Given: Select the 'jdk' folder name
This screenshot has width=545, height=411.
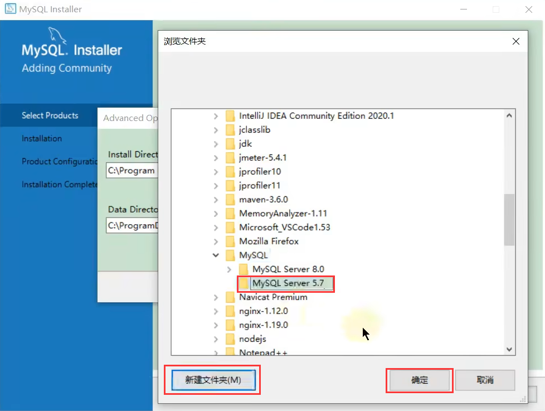Looking at the screenshot, I should point(245,144).
